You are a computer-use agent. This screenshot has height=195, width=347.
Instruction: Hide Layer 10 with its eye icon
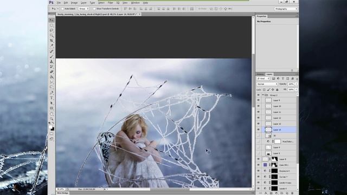(258, 106)
